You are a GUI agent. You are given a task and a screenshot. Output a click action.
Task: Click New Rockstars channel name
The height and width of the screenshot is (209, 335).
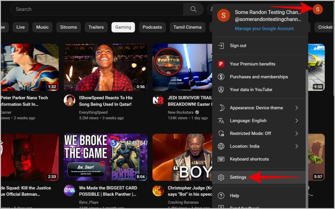tap(180, 112)
